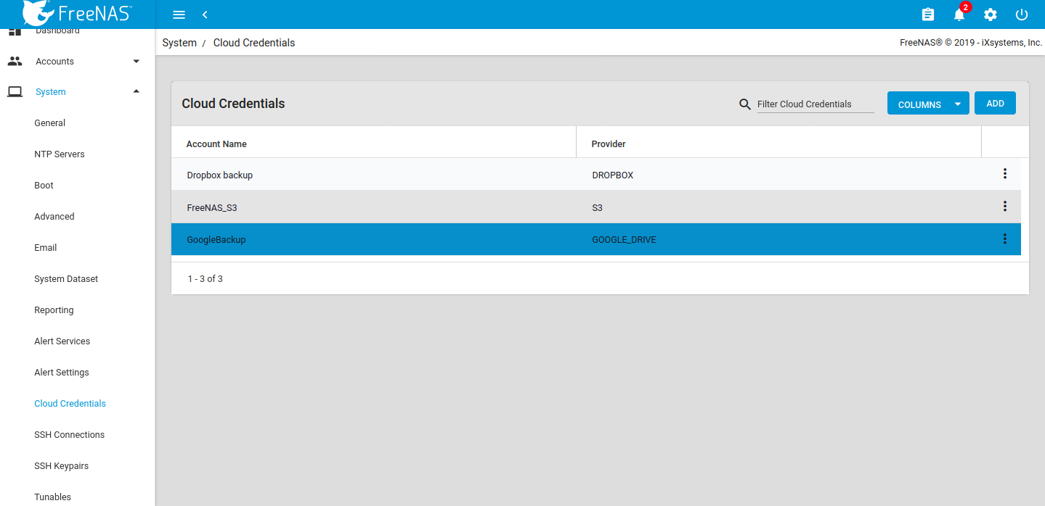Open the COLUMNS dropdown
This screenshot has height=506, width=1045.
928,104
